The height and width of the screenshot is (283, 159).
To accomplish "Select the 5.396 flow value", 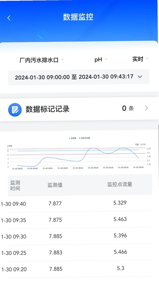I will click(120, 236).
